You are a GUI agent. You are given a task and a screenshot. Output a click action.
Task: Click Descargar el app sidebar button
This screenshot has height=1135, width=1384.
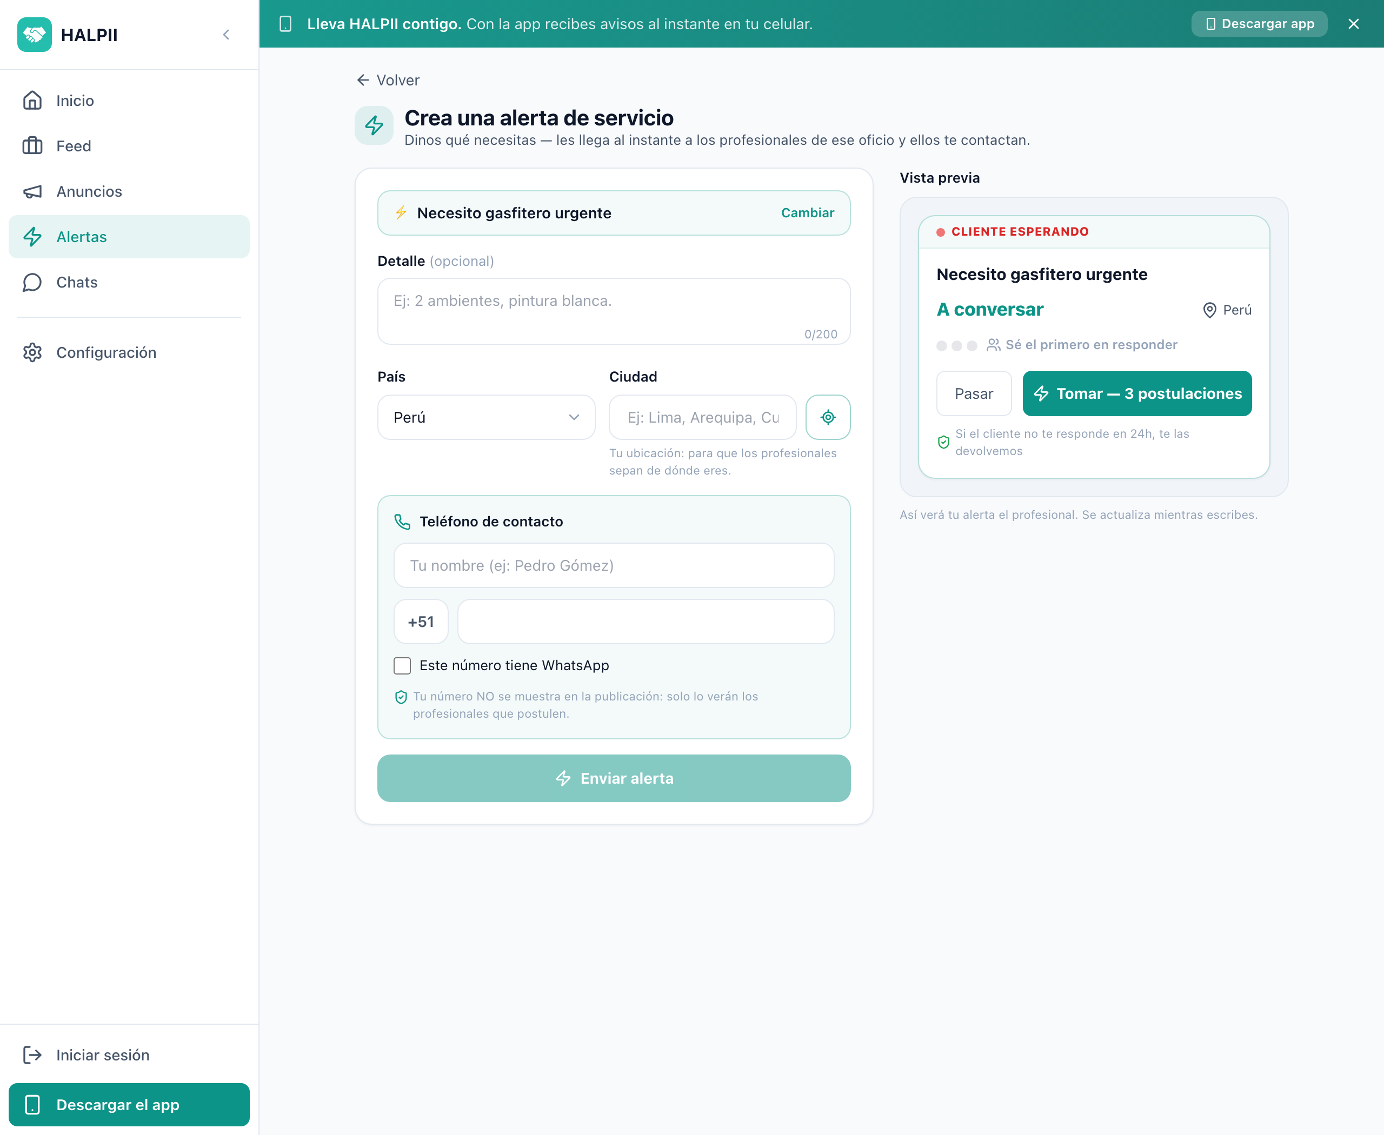[x=129, y=1105]
